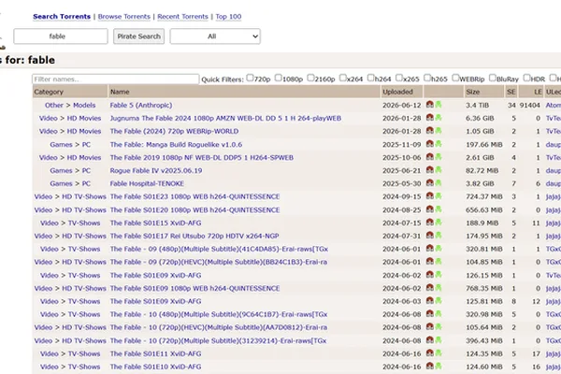Screen dimensions: 561x374
Task: Go to the Search Torrents tab
Action: pyautogui.click(x=62, y=17)
